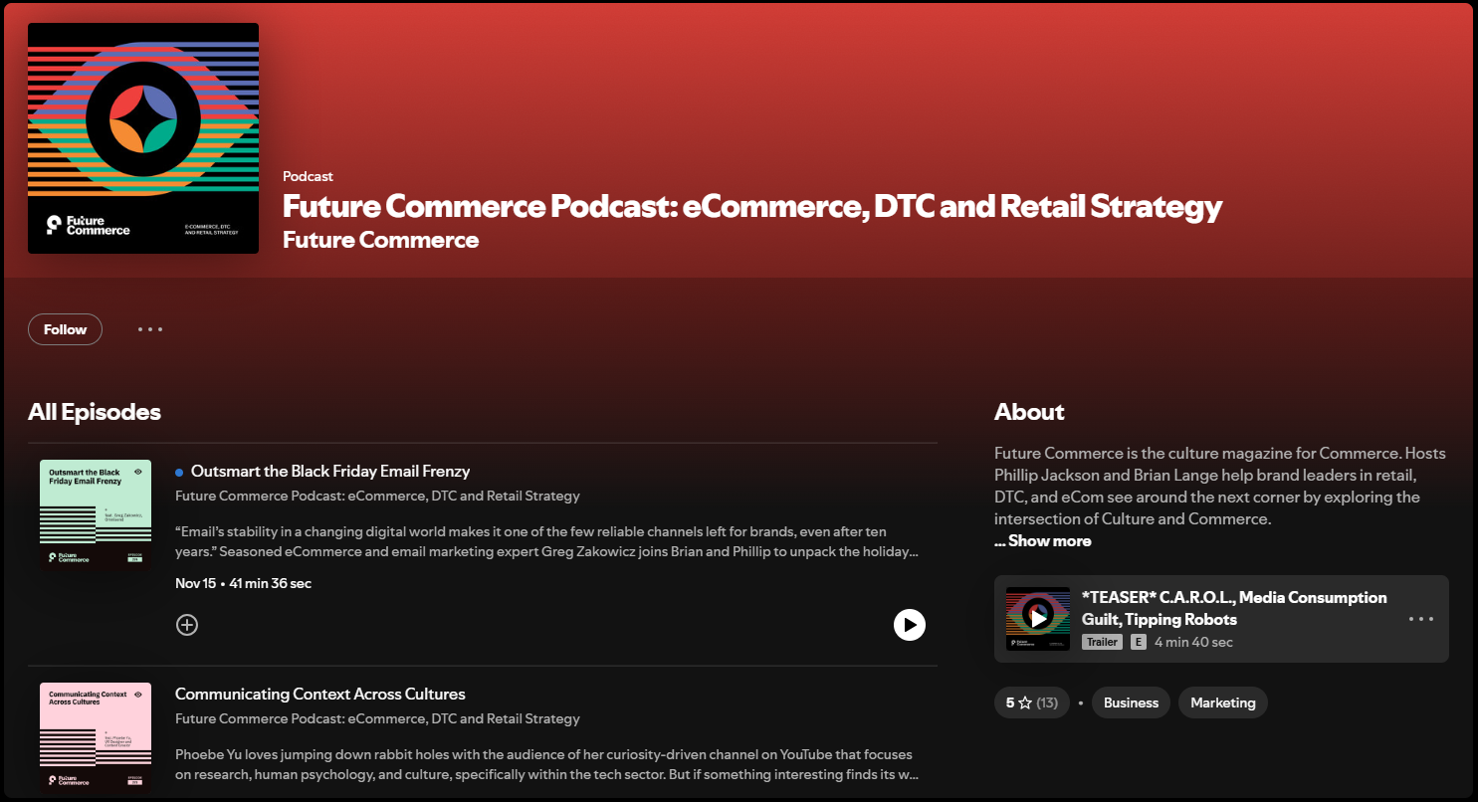Open the Outsmart the Black Friday Email Frenzy title

[330, 471]
